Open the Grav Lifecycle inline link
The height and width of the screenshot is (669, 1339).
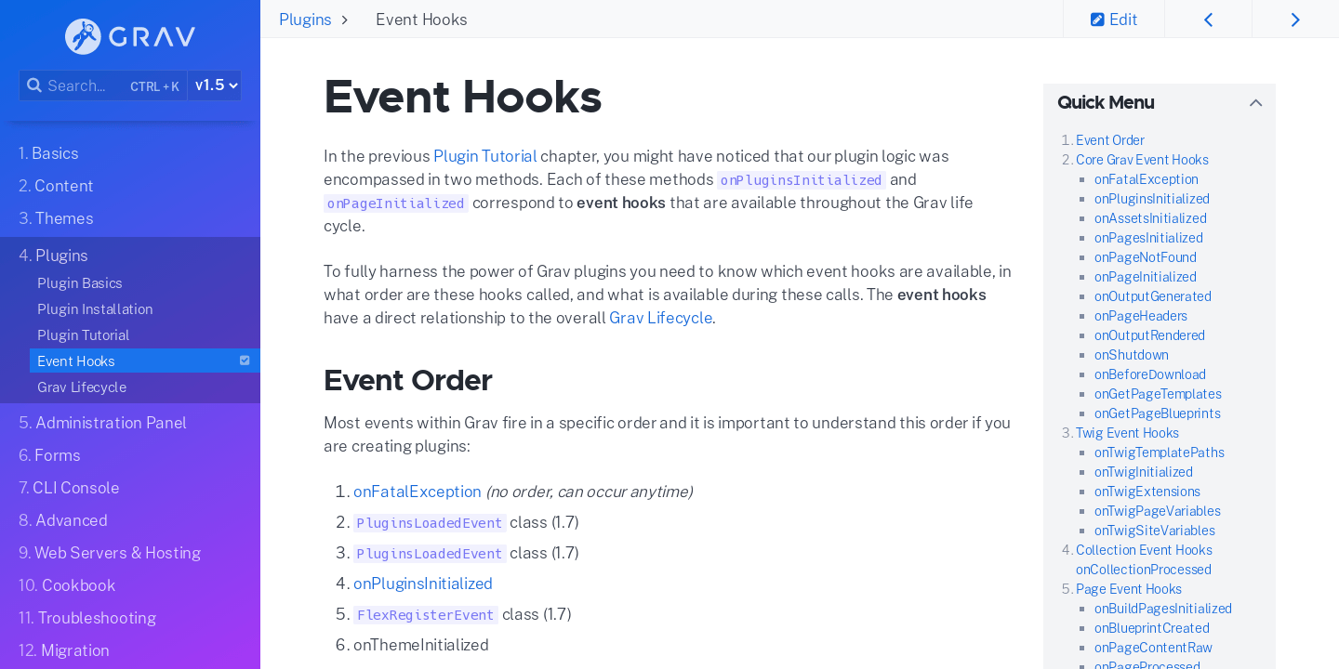660,318
